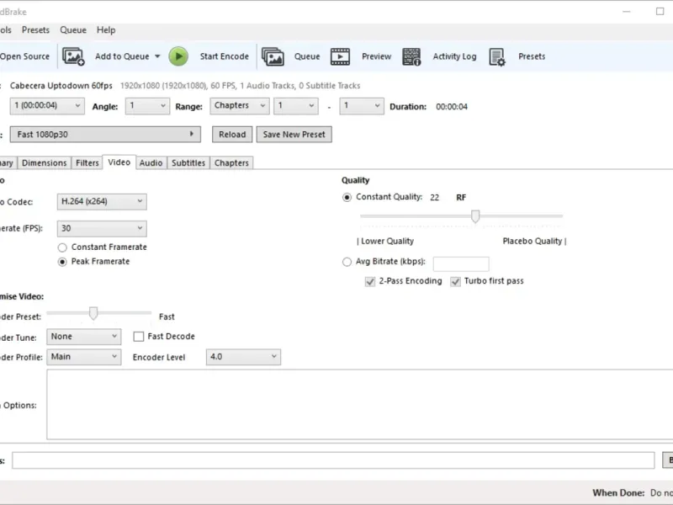Open the title dropdown showing 1 (00:00:04)
The height and width of the screenshot is (505, 673).
pos(47,106)
